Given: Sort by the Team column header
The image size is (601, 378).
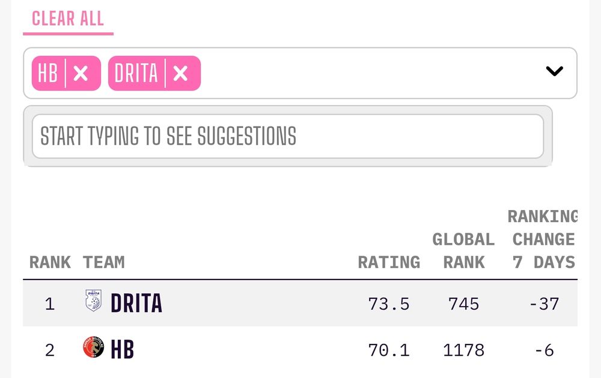Looking at the screenshot, I should pos(104,262).
